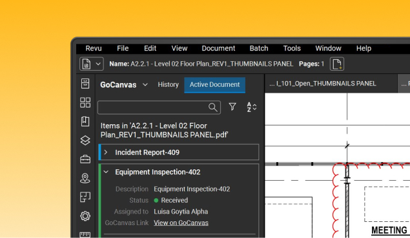Image resolution: width=410 pixels, height=238 pixels.
Task: Open the Document menu
Action: 218,48
